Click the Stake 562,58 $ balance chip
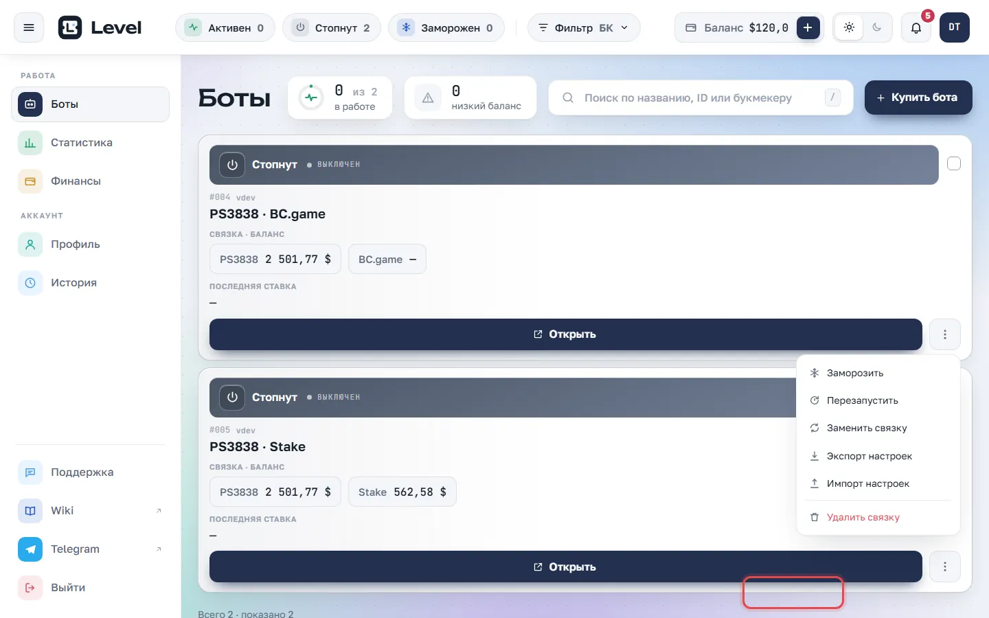 (402, 492)
